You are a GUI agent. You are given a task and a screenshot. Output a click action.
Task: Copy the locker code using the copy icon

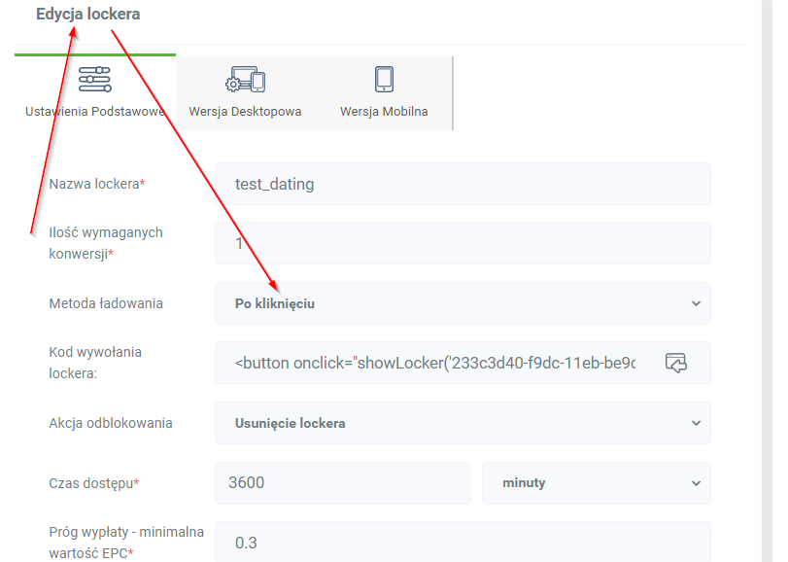[x=675, y=363]
